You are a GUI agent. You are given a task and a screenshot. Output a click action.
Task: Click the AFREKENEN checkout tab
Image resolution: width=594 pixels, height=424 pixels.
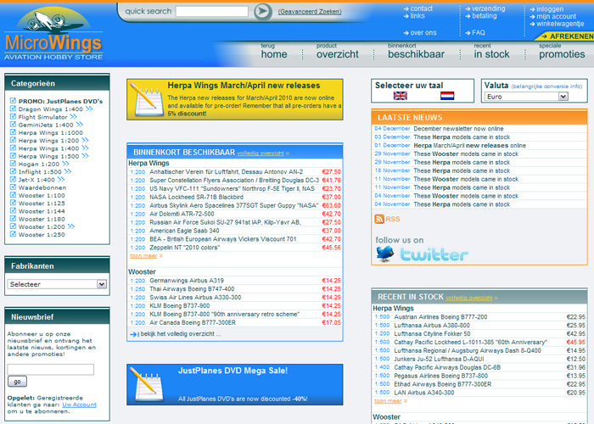click(x=565, y=36)
